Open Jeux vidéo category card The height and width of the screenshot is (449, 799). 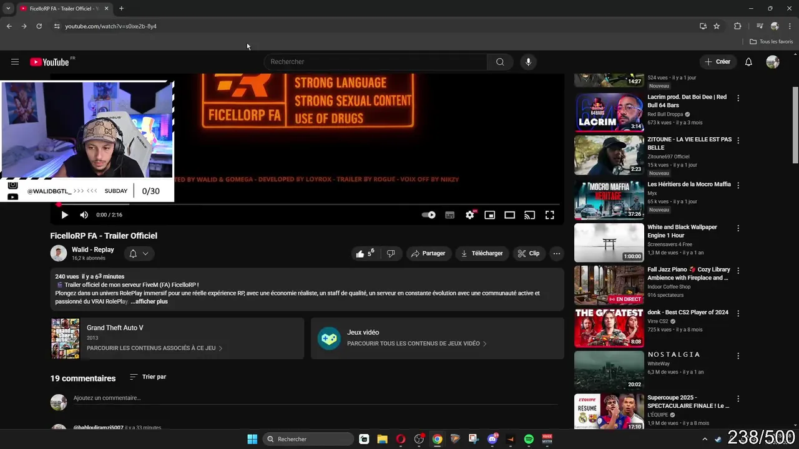tap(438, 339)
